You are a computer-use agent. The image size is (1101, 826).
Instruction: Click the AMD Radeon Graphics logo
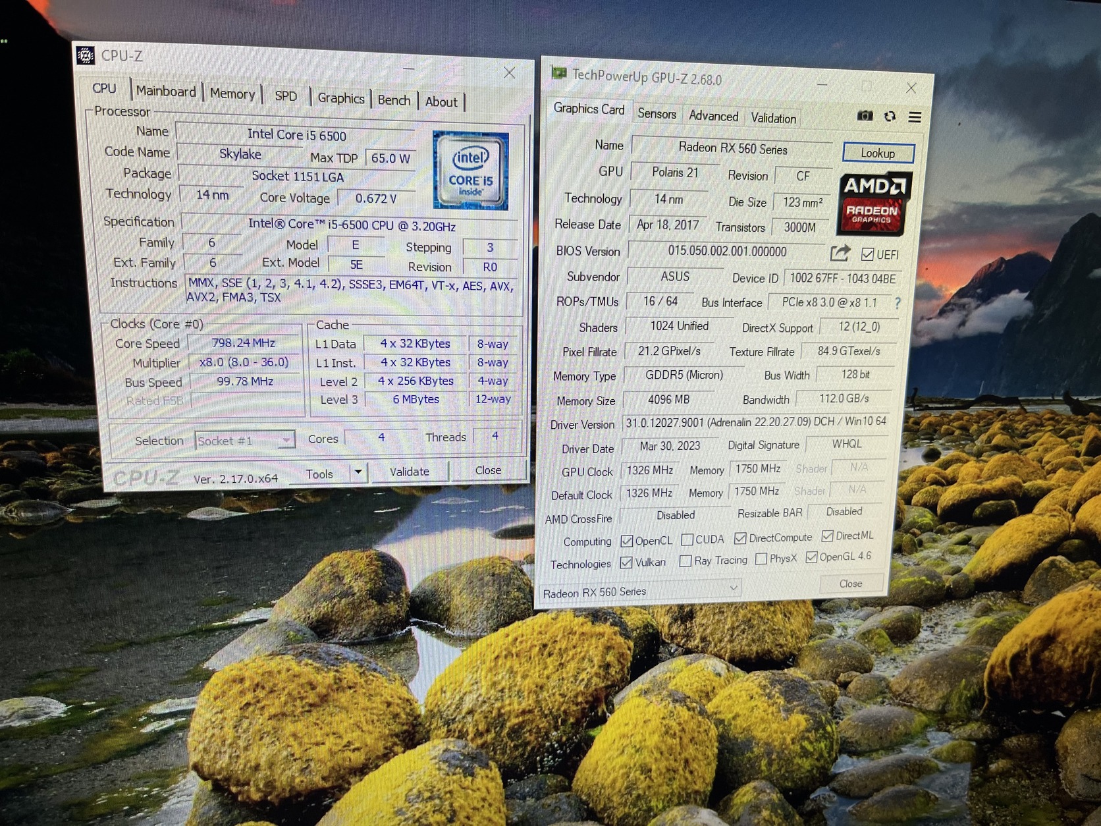click(x=873, y=204)
